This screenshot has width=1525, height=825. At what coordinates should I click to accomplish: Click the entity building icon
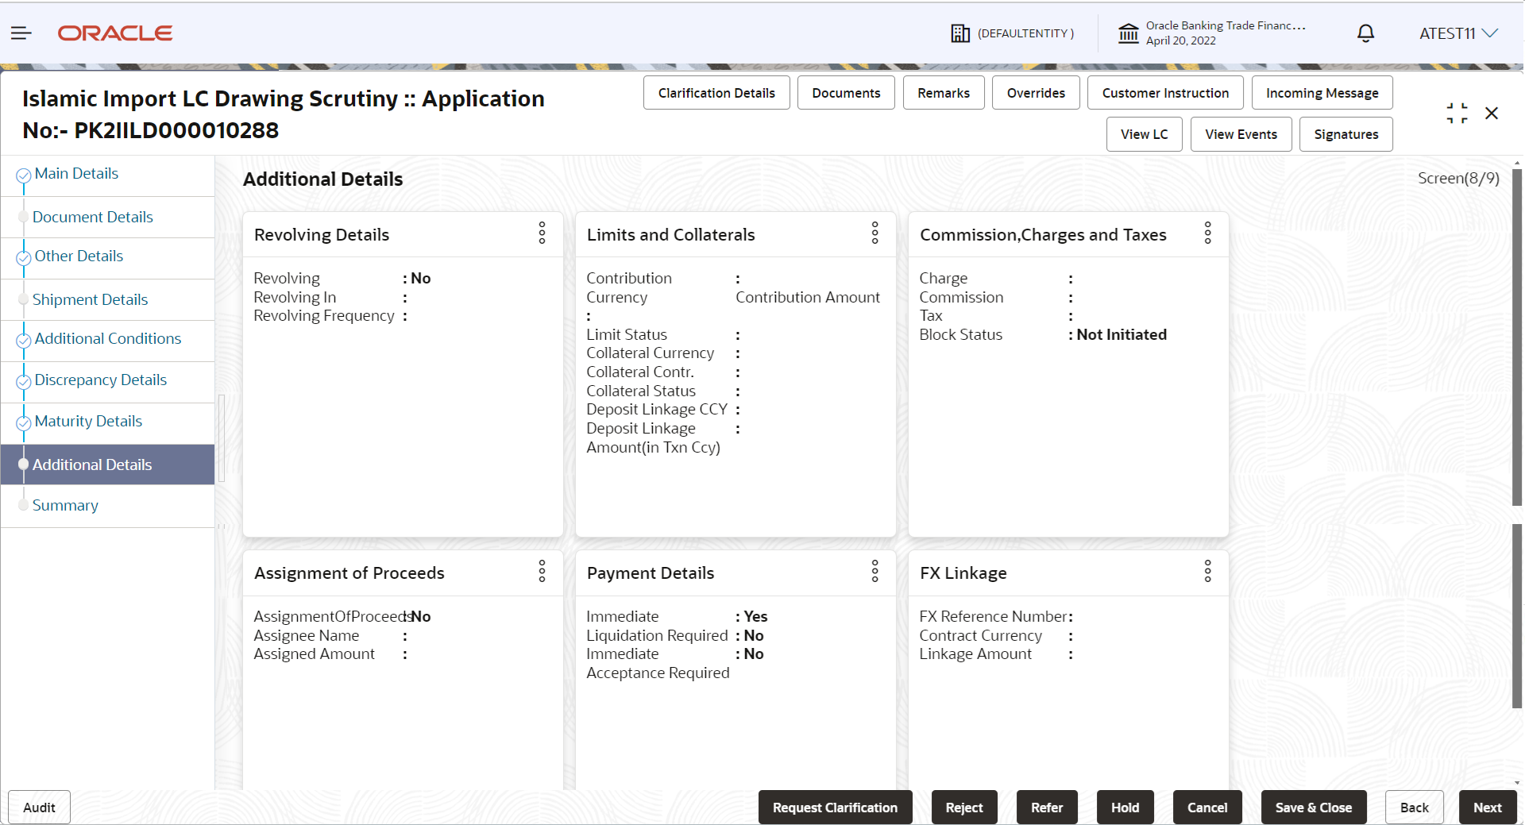coord(960,33)
